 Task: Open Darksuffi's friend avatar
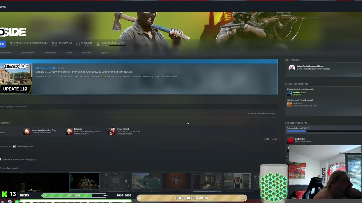(289, 104)
